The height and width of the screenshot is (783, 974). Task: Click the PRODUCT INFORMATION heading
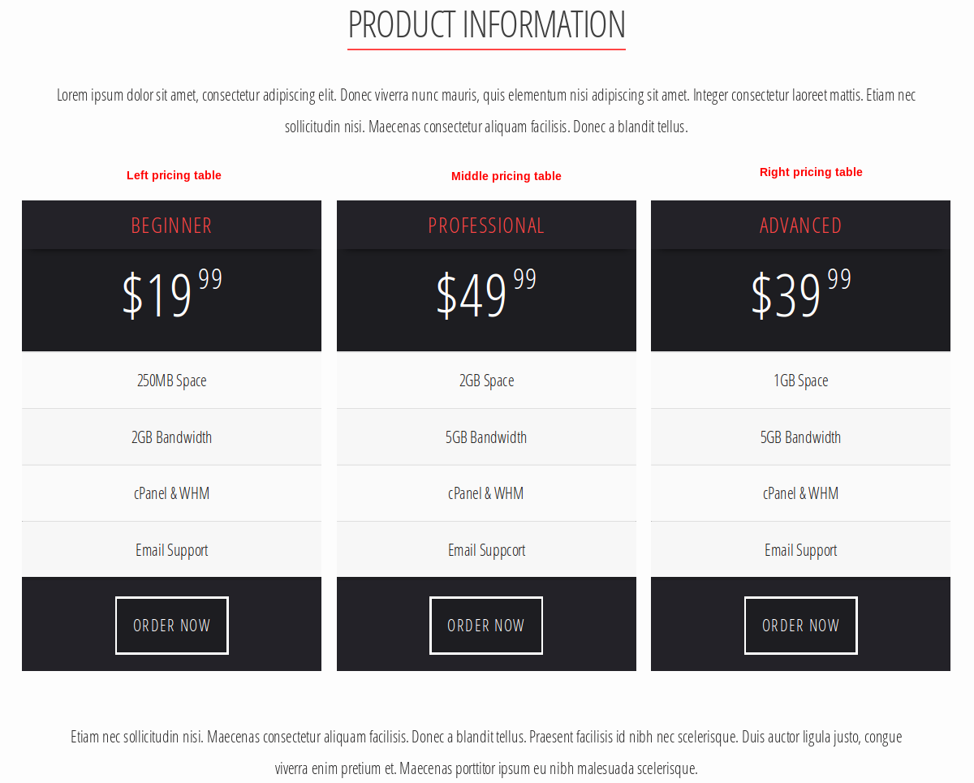486,24
